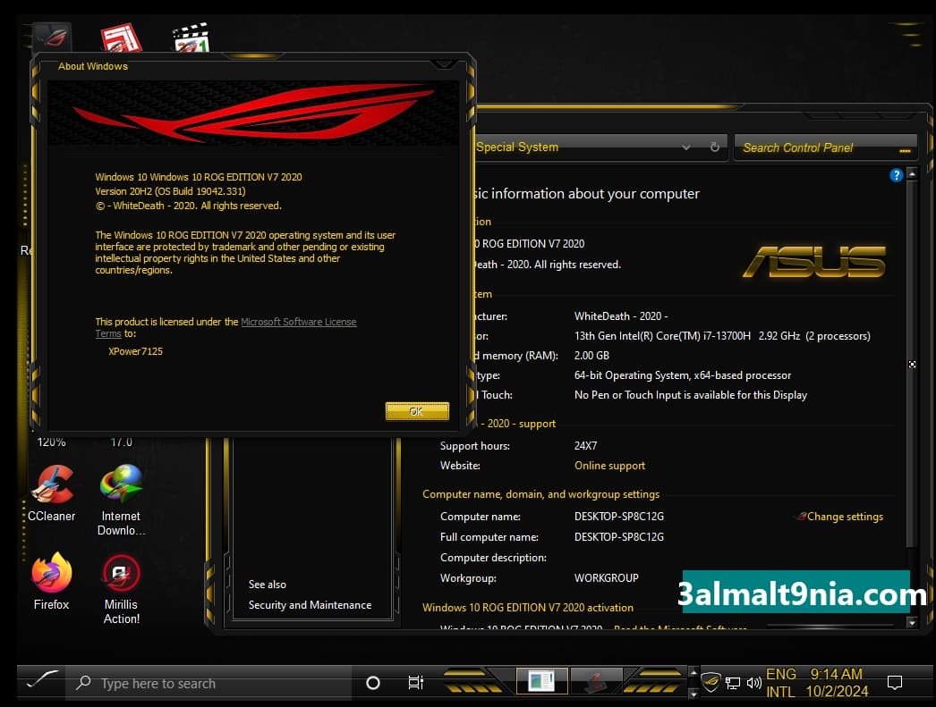Screen dimensions: 936x707
Task: Select the Firefox desktop icon
Action: [x=51, y=581]
